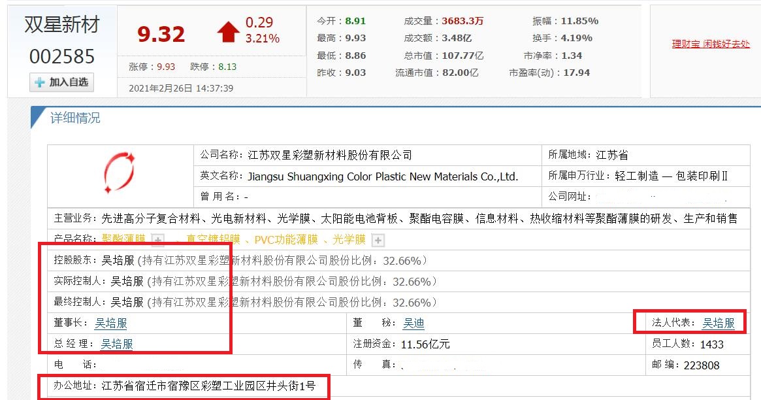Click the 员工人数 value 1433
The height and width of the screenshot is (400, 761).
(712, 344)
